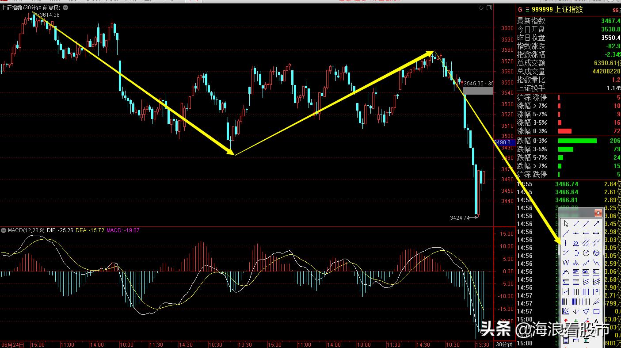Select the circumscribed circle tool

(597, 253)
